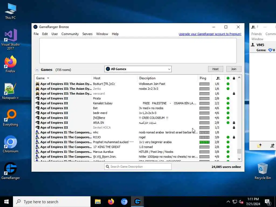Open the notification center icon
This screenshot has width=276, height=207.
click(268, 202)
